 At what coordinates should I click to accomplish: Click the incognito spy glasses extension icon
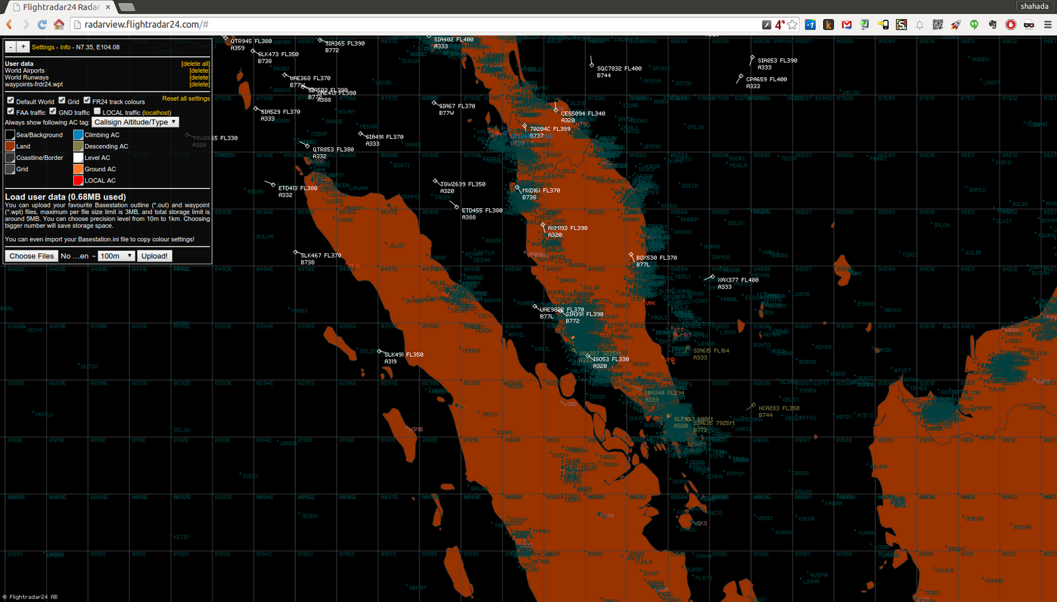coord(1029,24)
